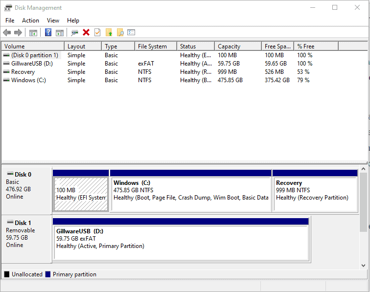Image resolution: width=370 pixels, height=292 pixels.
Task: Open the View menu
Action: pos(53,21)
